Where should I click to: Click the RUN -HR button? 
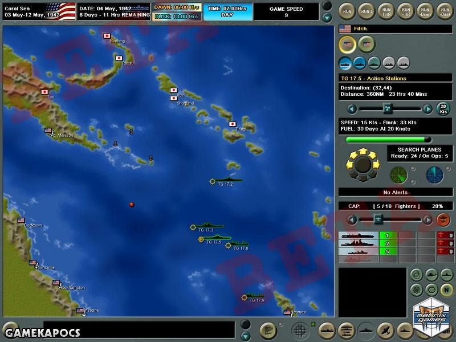[406, 11]
